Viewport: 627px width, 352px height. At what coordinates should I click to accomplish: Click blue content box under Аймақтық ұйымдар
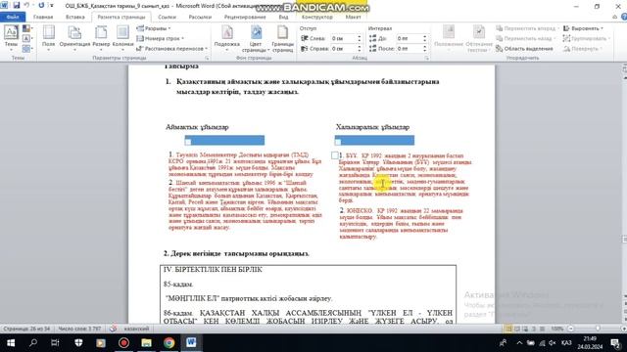[224, 140]
